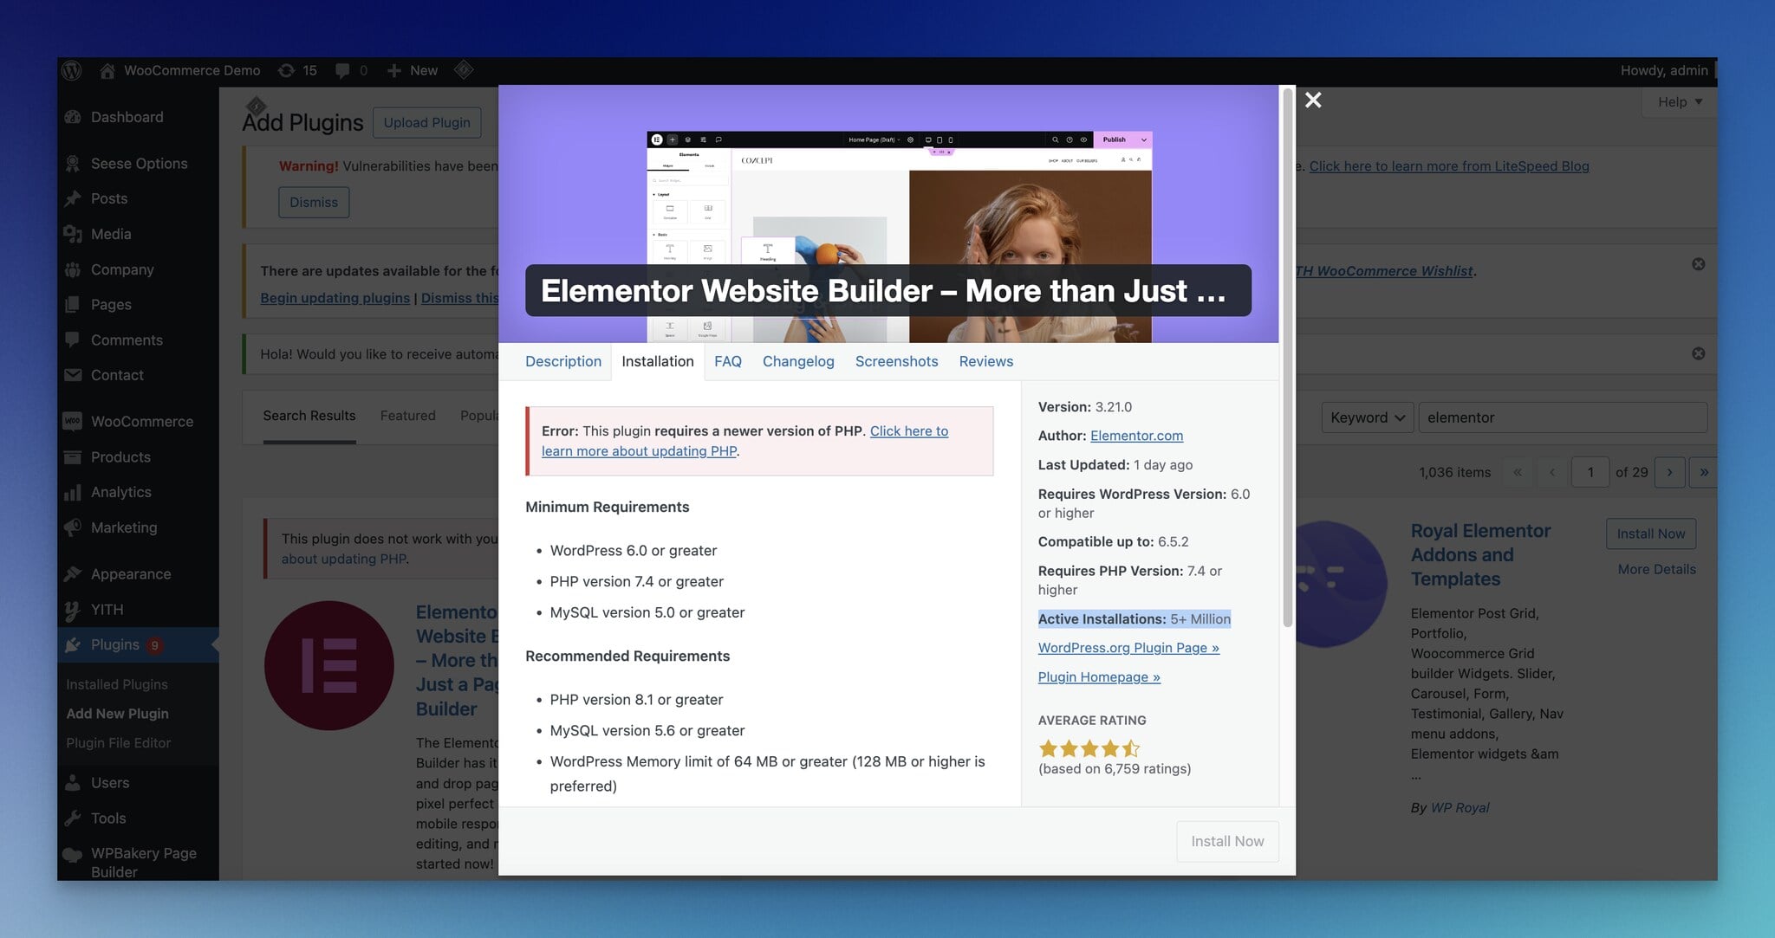
Task: Open Installed Plugins submenu item
Action: tap(117, 684)
